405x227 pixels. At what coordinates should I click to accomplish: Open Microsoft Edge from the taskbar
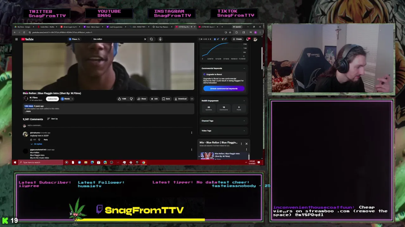point(92,162)
